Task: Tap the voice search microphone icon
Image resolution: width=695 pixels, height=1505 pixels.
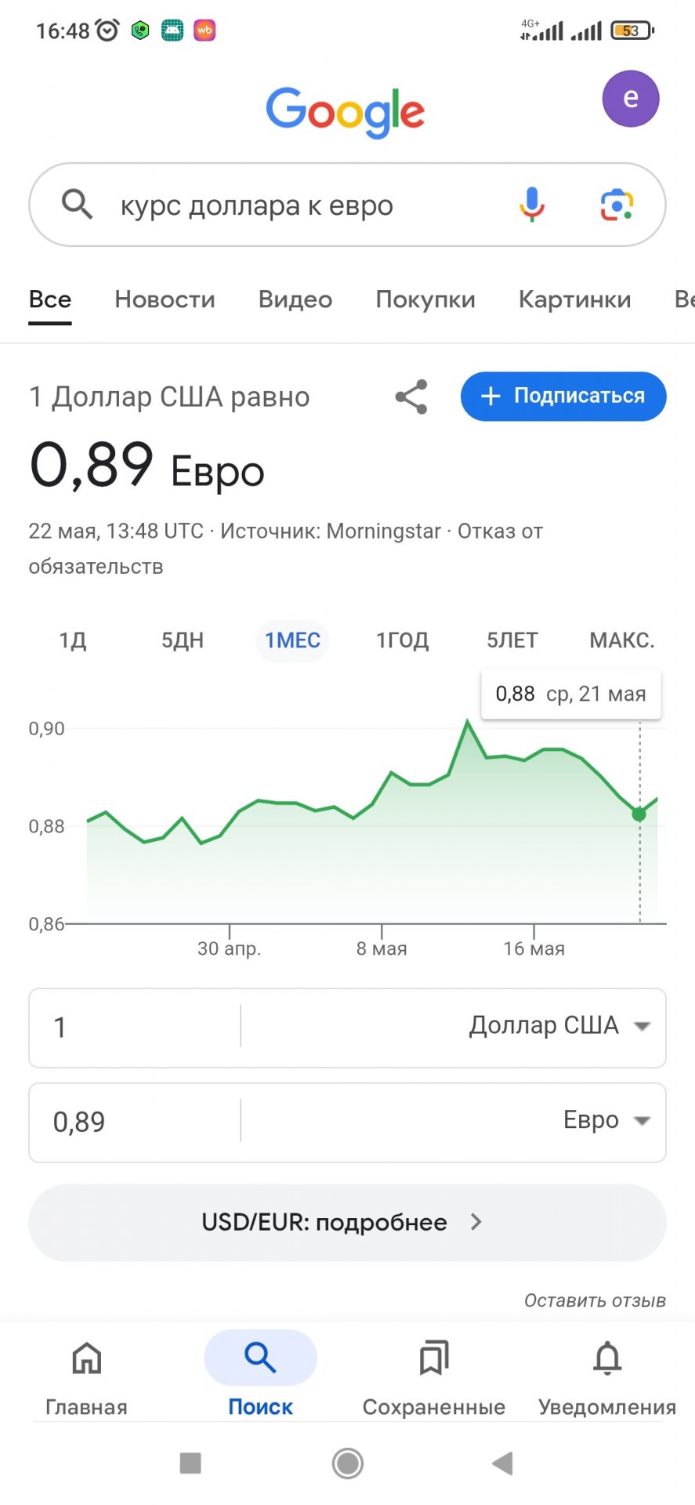Action: (531, 205)
